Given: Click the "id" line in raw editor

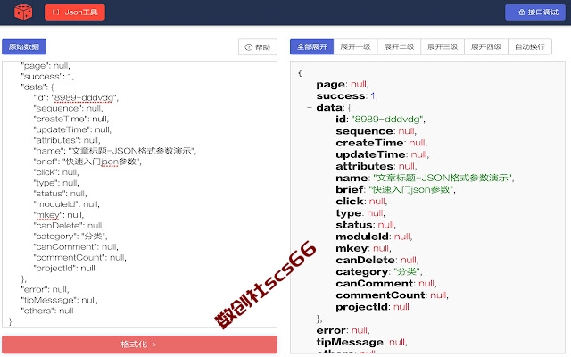Looking at the screenshot, I should click(x=76, y=98).
